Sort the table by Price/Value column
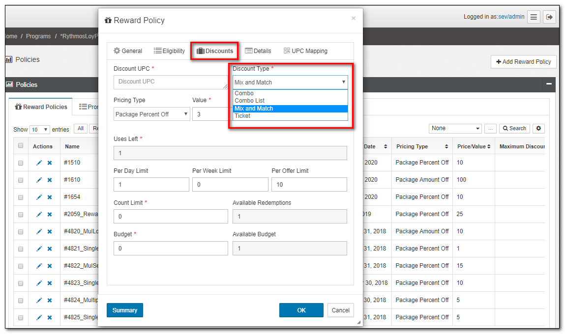 pyautogui.click(x=473, y=146)
